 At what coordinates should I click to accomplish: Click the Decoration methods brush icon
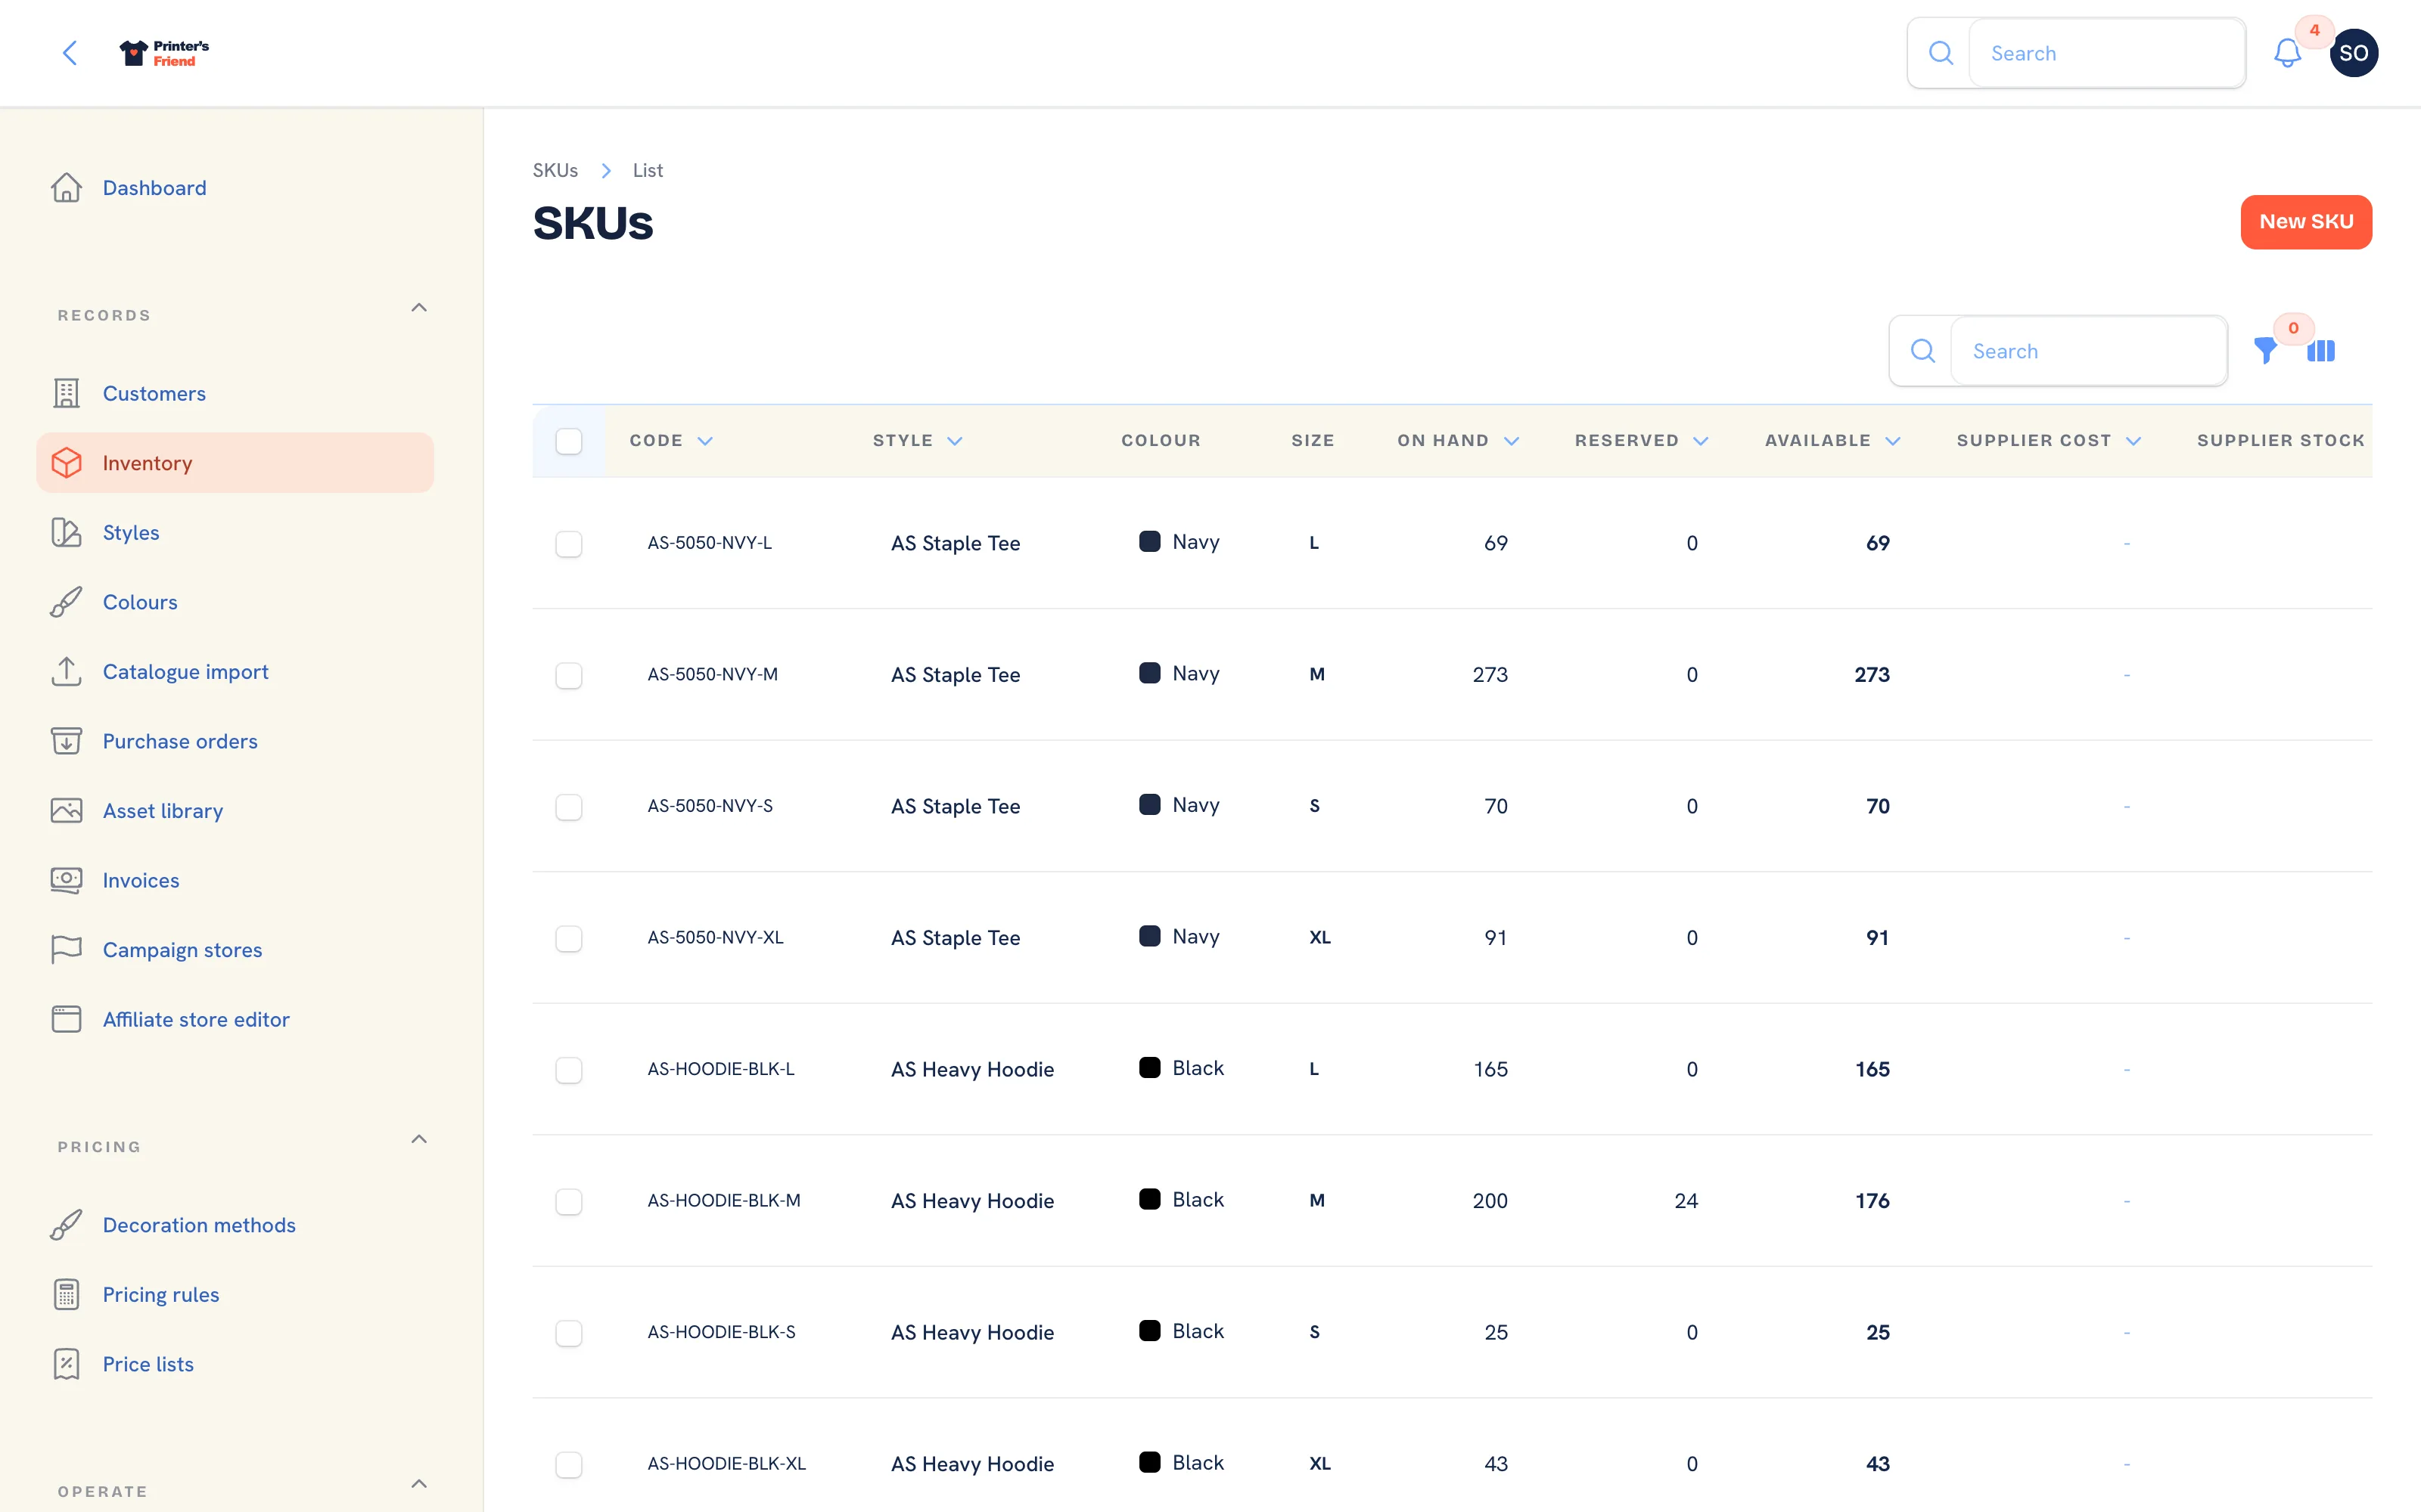click(x=66, y=1225)
